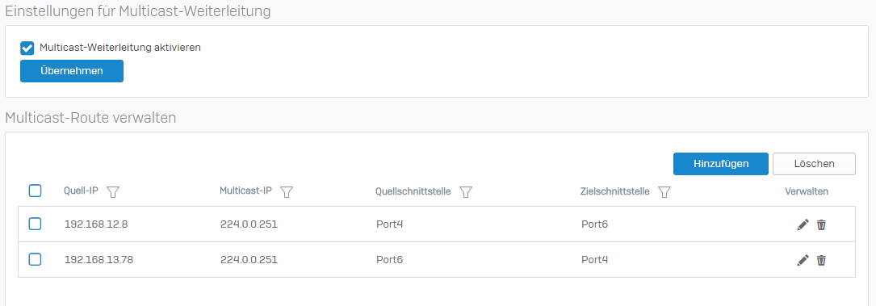Click Port6 source interface in second row
Viewport: 876px width, 306px height.
[389, 260]
